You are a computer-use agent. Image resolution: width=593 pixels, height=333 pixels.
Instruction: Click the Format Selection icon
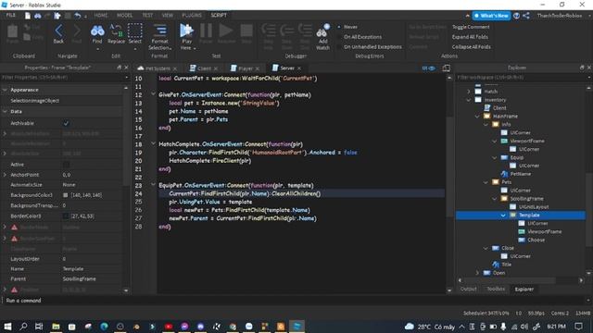tap(159, 31)
